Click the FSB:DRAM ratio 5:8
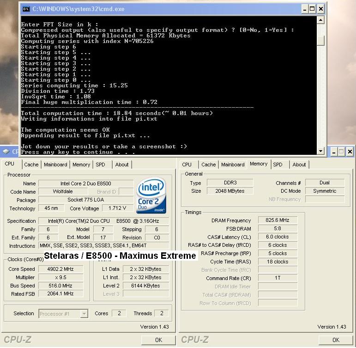 pyautogui.click(x=278, y=228)
